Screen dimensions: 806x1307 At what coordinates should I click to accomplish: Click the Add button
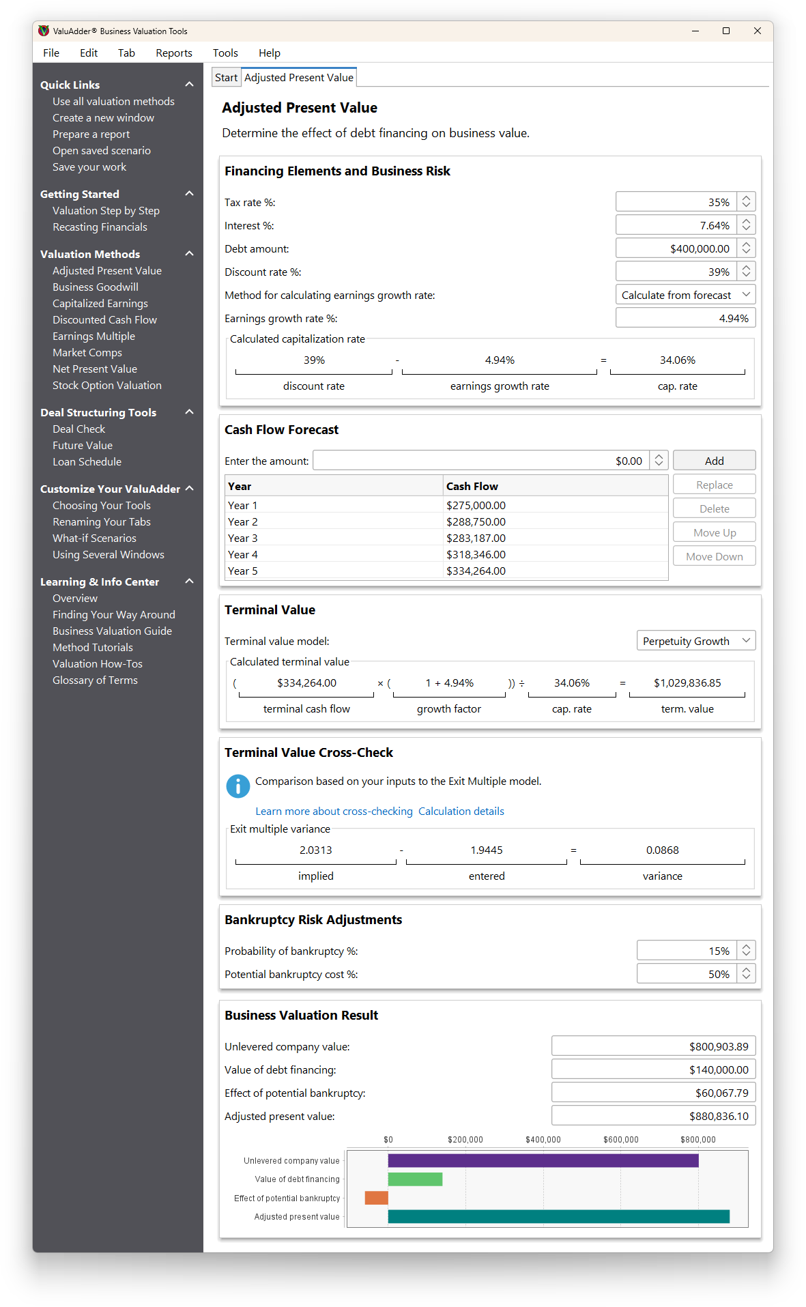(714, 461)
